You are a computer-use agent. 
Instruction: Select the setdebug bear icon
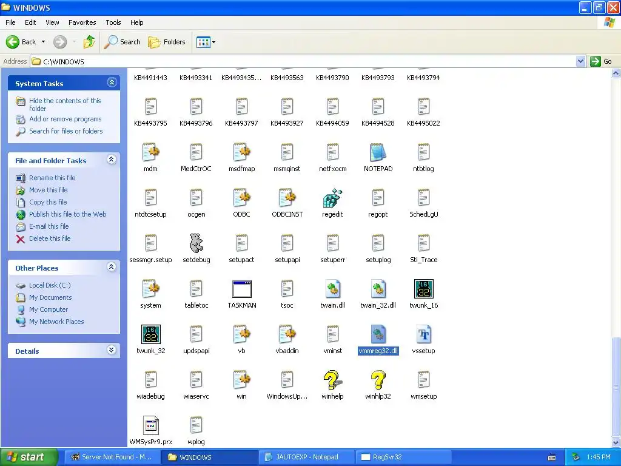196,243
